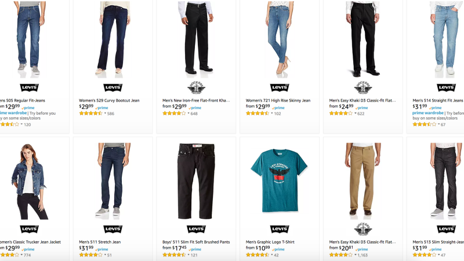Click the Prime badge beside the $10.99 price
This screenshot has height=261, width=464.
(278, 249)
